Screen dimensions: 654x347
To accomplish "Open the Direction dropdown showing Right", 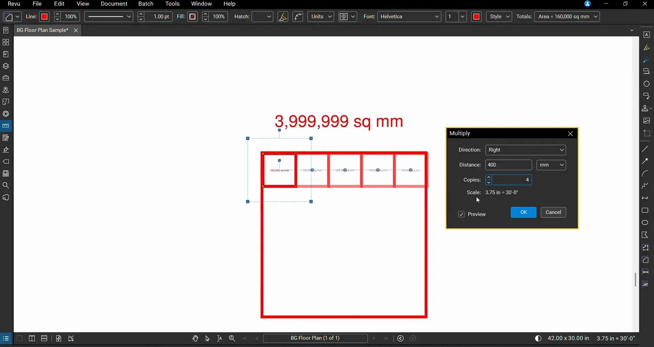I will tap(526, 150).
